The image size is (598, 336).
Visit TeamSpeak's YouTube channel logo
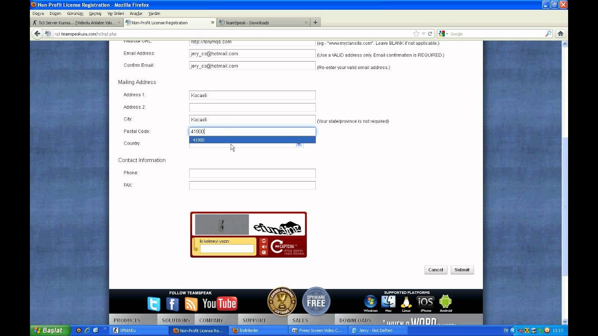pyautogui.click(x=220, y=304)
